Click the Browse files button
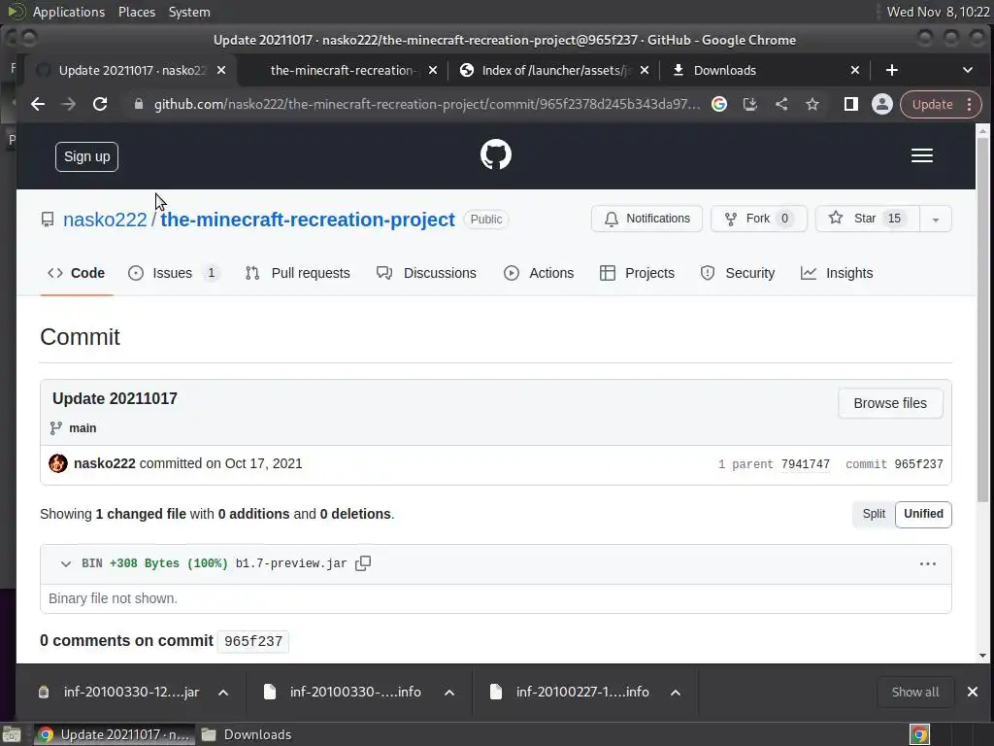Viewport: 994px width, 746px height. 890,403
